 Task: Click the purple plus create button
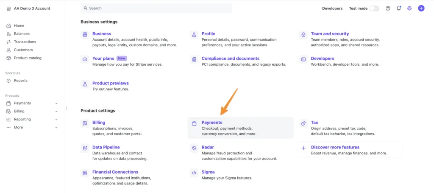tap(421, 8)
